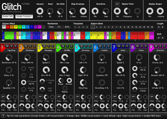Enable the Crusher filter OFF switch
This screenshot has width=167, height=119.
tap(96, 96)
